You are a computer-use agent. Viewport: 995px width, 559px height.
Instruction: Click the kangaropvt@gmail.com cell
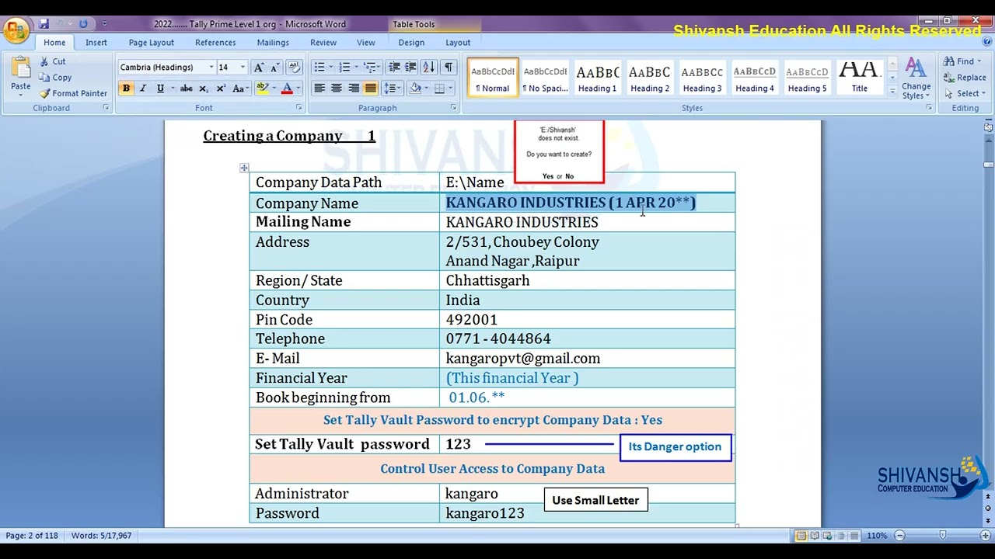coord(587,359)
